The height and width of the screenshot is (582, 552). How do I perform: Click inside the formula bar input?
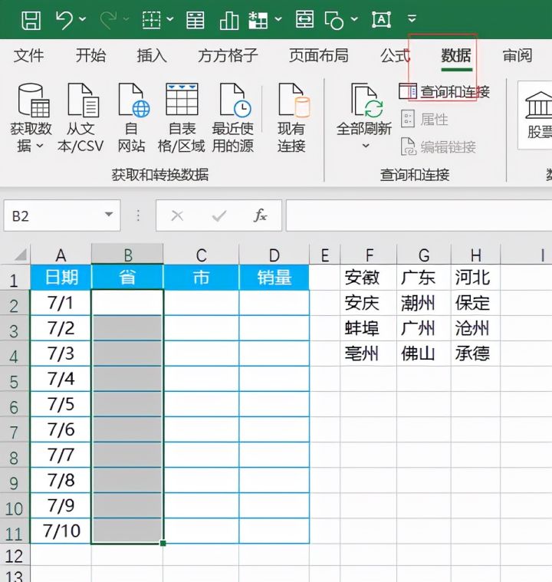click(x=419, y=215)
